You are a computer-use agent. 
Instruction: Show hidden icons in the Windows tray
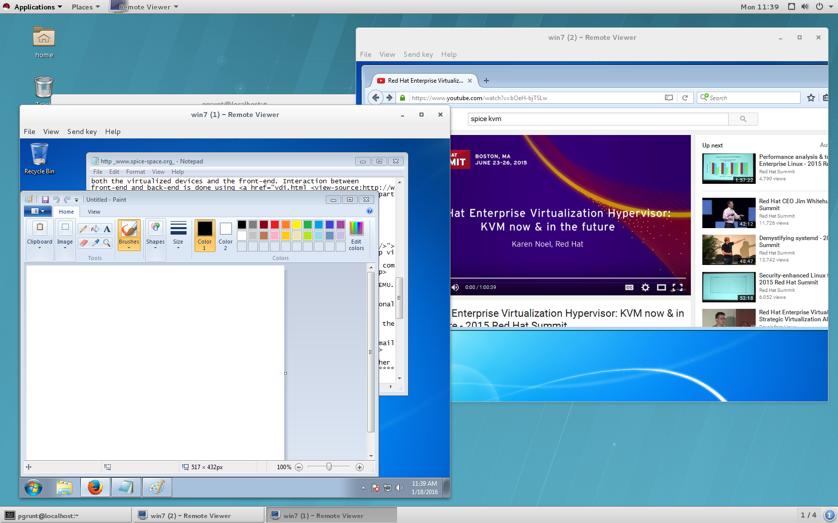(x=363, y=488)
